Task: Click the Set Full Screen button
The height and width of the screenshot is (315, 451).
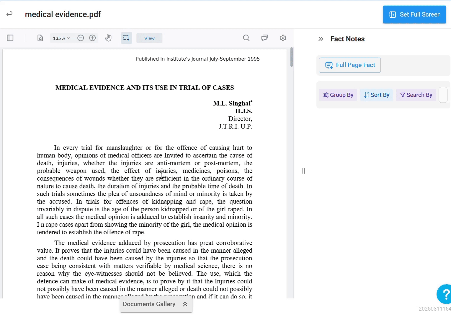Action: pos(414,14)
